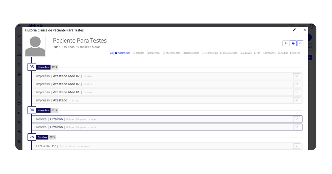
Task: Open the home icon in sidebar
Action: (19, 36)
